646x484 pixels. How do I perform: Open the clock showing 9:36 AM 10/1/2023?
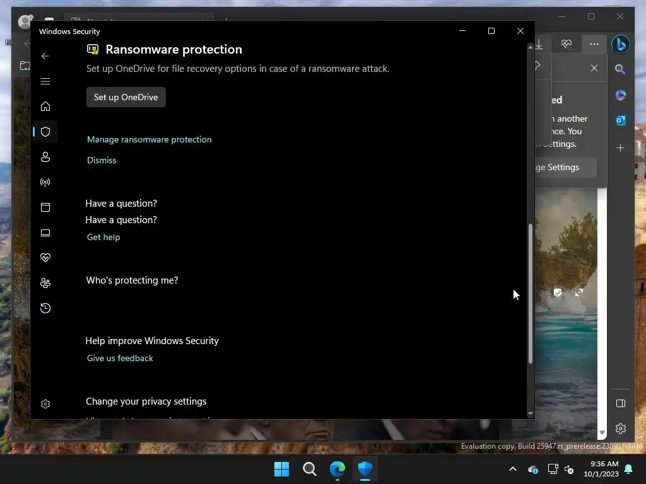click(x=601, y=469)
